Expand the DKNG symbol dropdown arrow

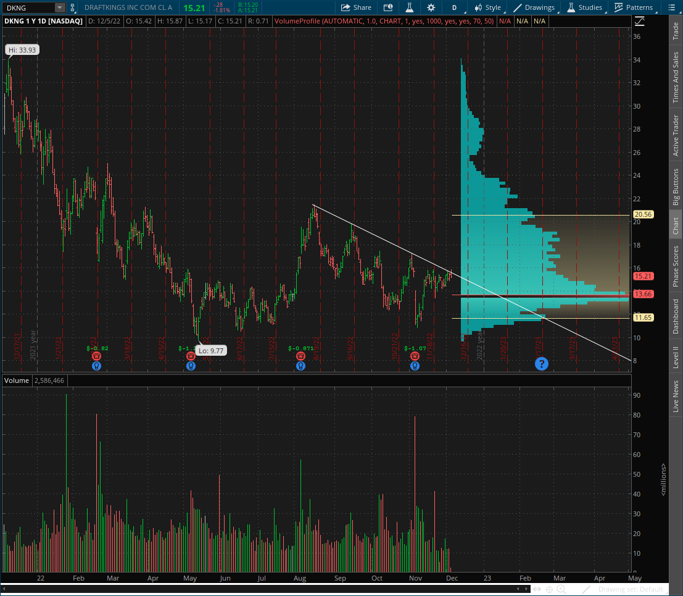pyautogui.click(x=59, y=7)
